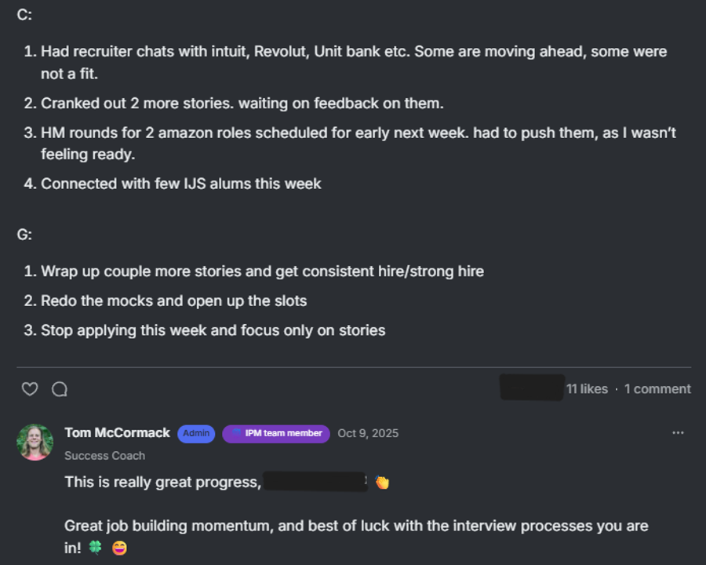
Task: Open the Oct 9, 2025 timestamp
Action: (x=368, y=432)
